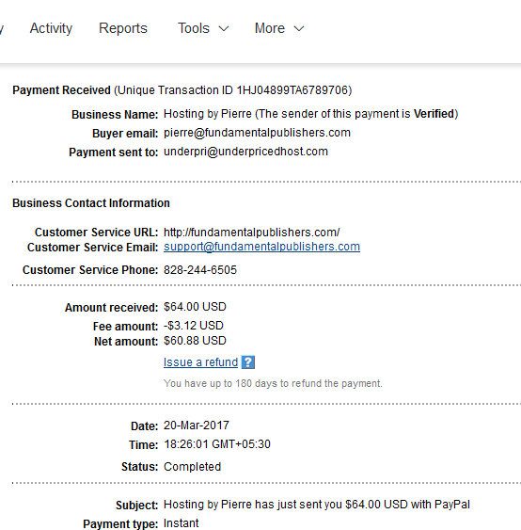Click the $64.00 USD amount received value
Viewport: 521px width, 530px height.
point(195,307)
